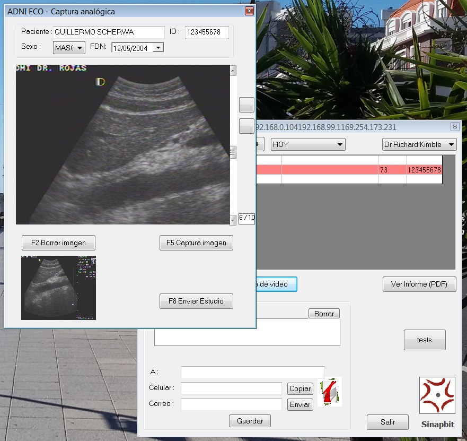Click F8 Enviar Estudio button
The height and width of the screenshot is (441, 467).
(x=196, y=301)
